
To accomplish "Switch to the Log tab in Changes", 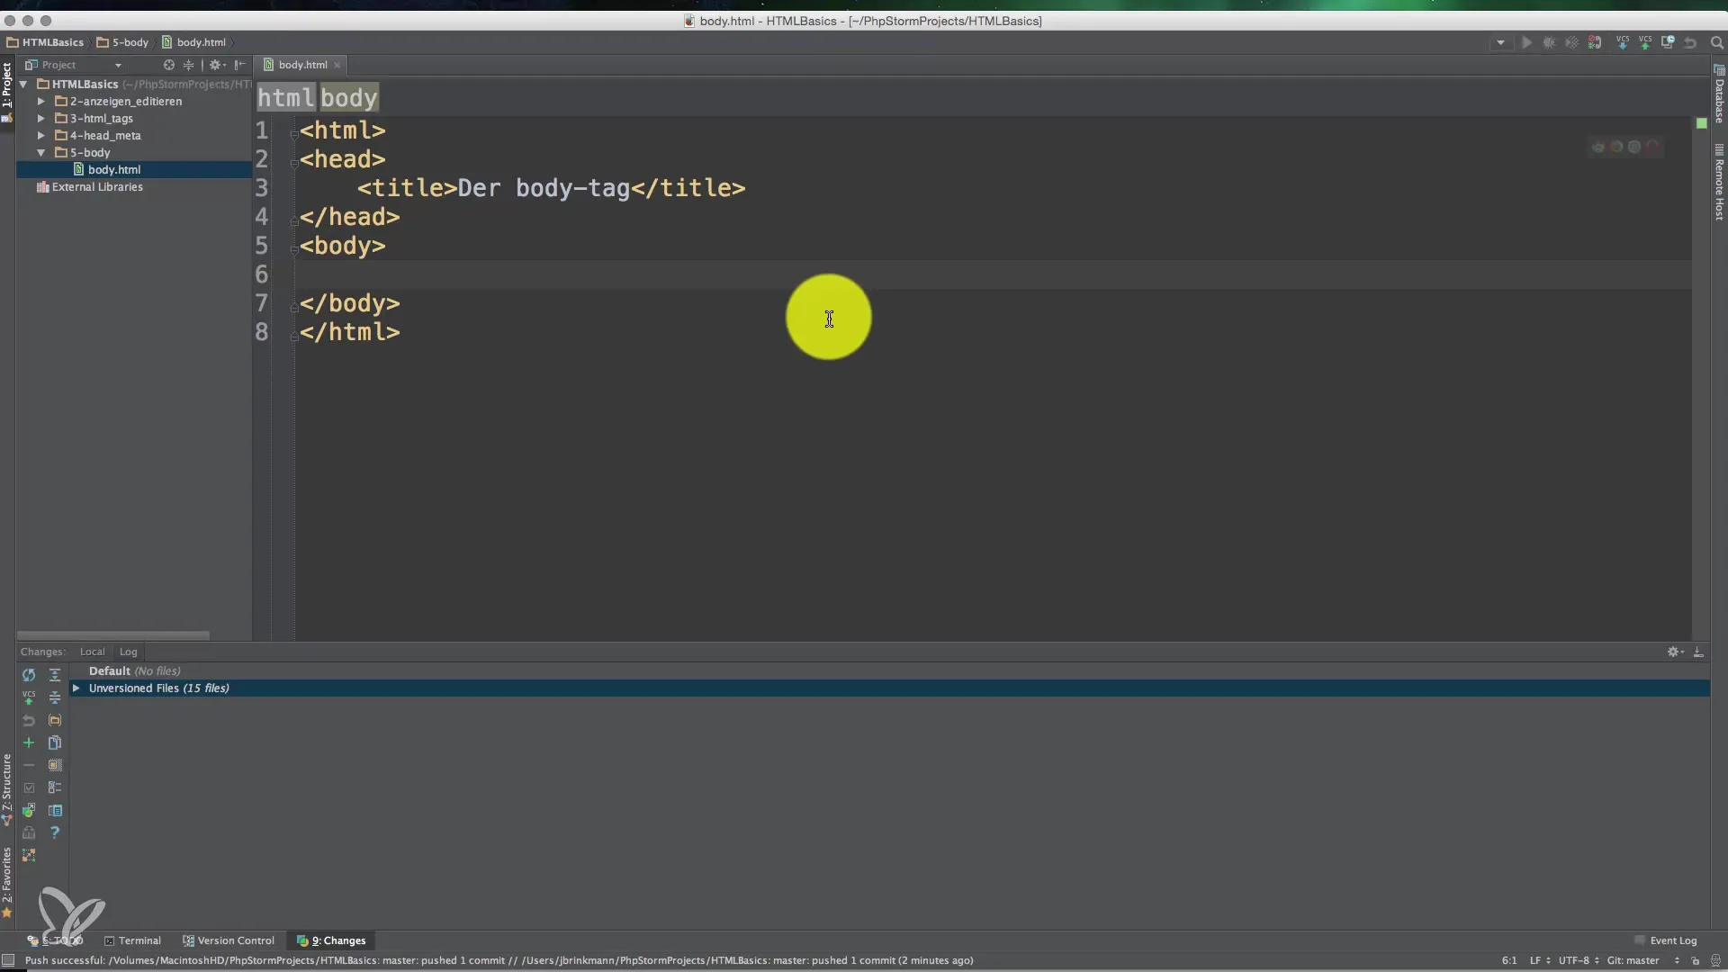I will pos(128,652).
